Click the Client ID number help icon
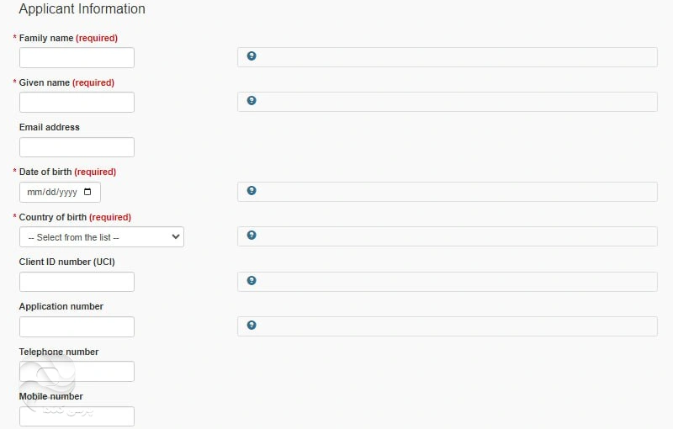The width and height of the screenshot is (673, 429). (251, 281)
